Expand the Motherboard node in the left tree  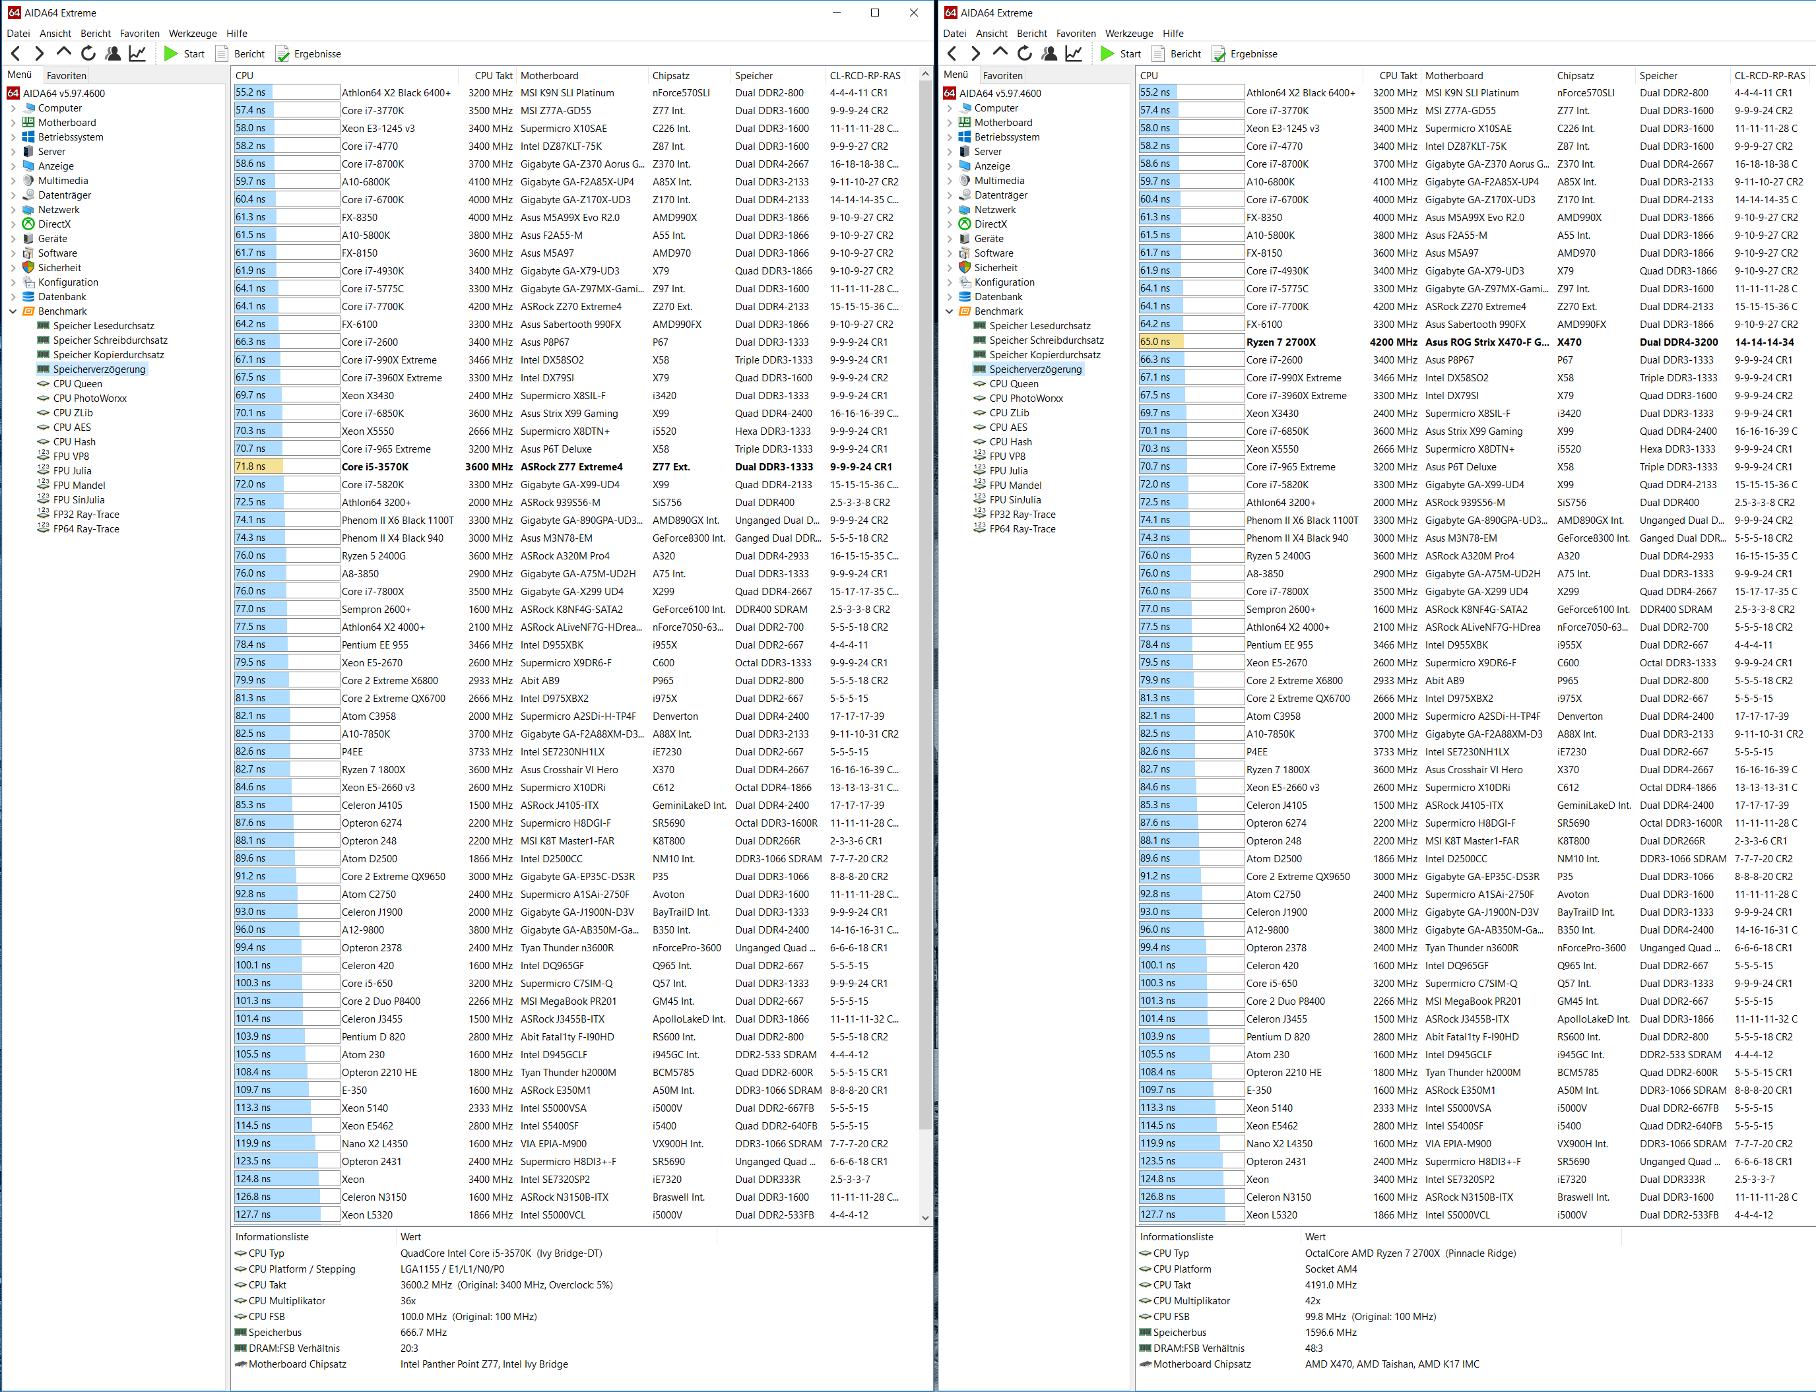13,123
